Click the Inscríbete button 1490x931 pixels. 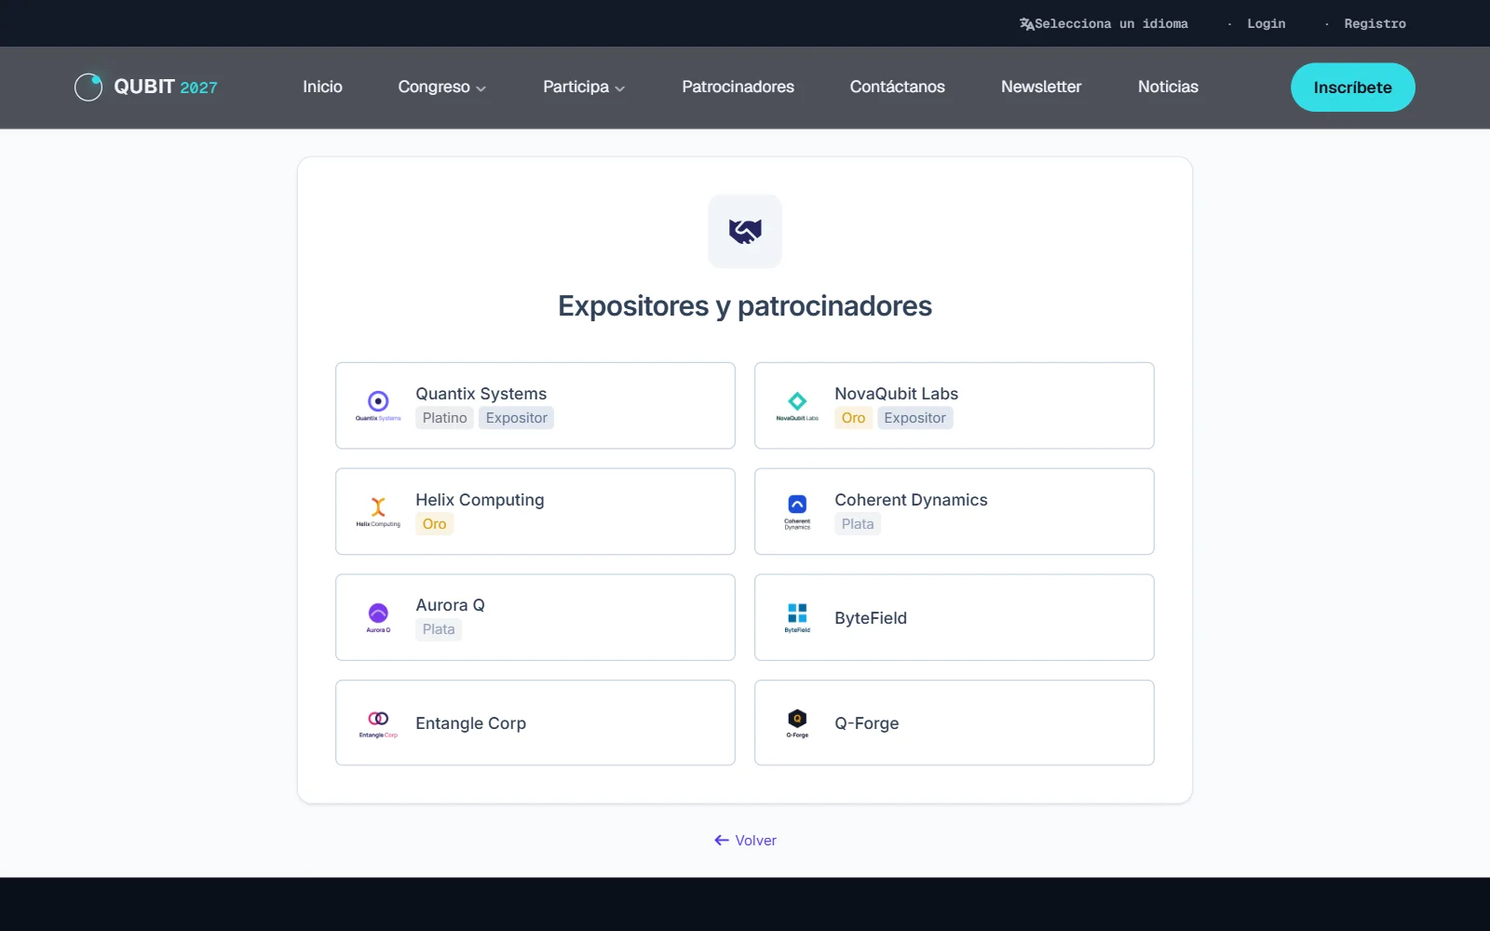tap(1352, 88)
